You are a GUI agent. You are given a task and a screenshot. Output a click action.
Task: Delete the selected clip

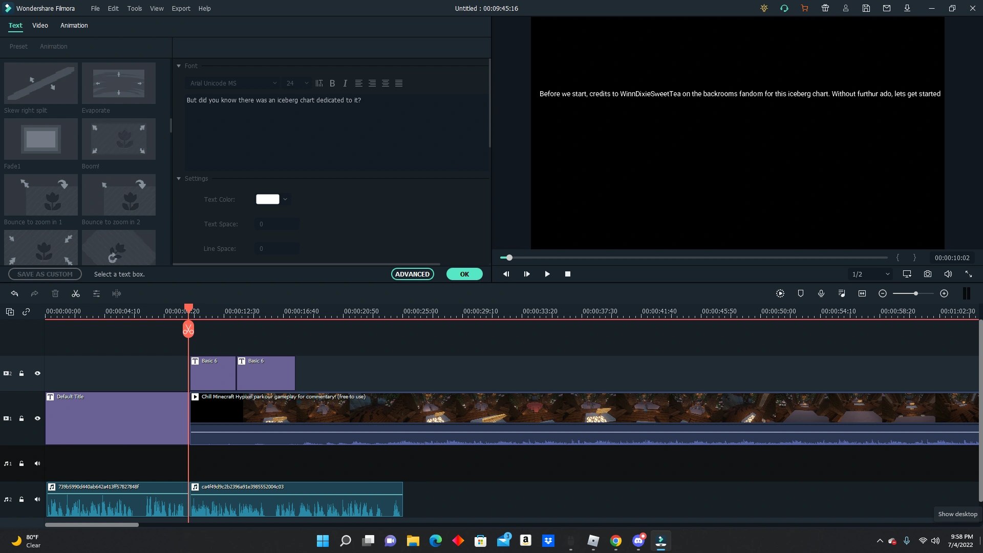55,293
